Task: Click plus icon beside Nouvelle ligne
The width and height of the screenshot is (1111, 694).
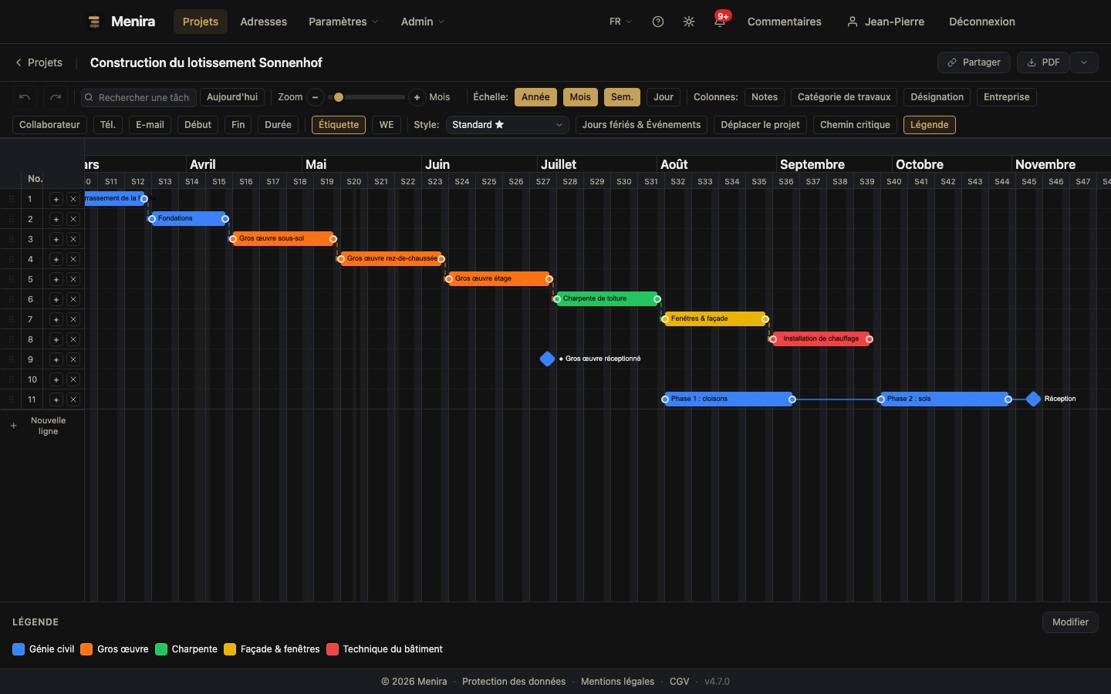Action: coord(13,426)
